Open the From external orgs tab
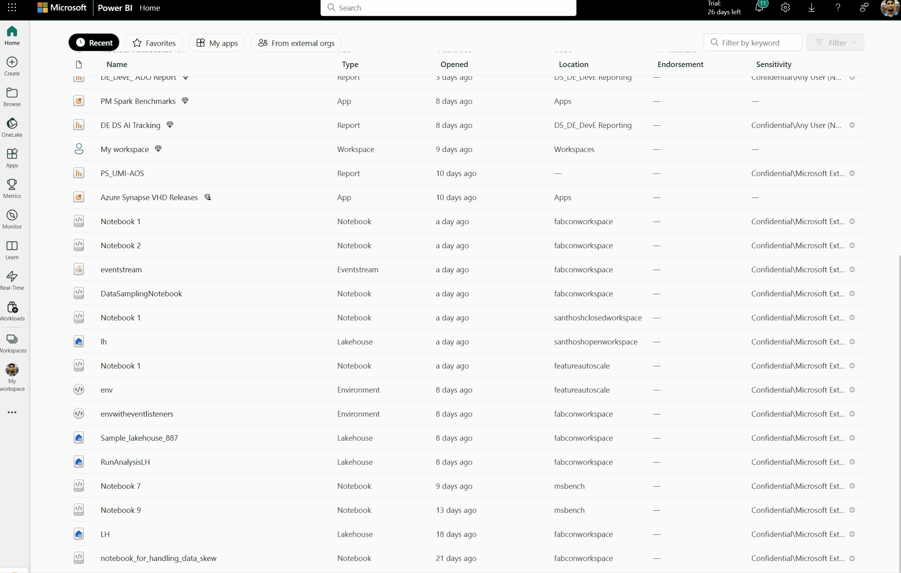The width and height of the screenshot is (901, 573). click(x=295, y=42)
